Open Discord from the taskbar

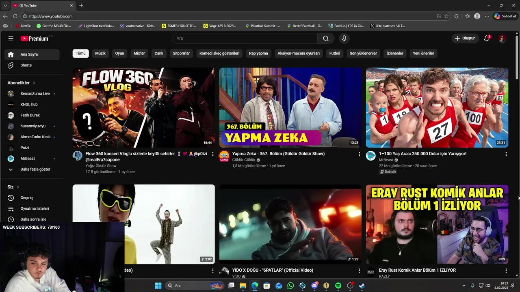(x=314, y=286)
